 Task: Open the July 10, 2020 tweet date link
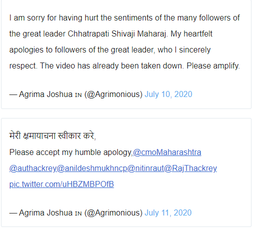pos(168,94)
